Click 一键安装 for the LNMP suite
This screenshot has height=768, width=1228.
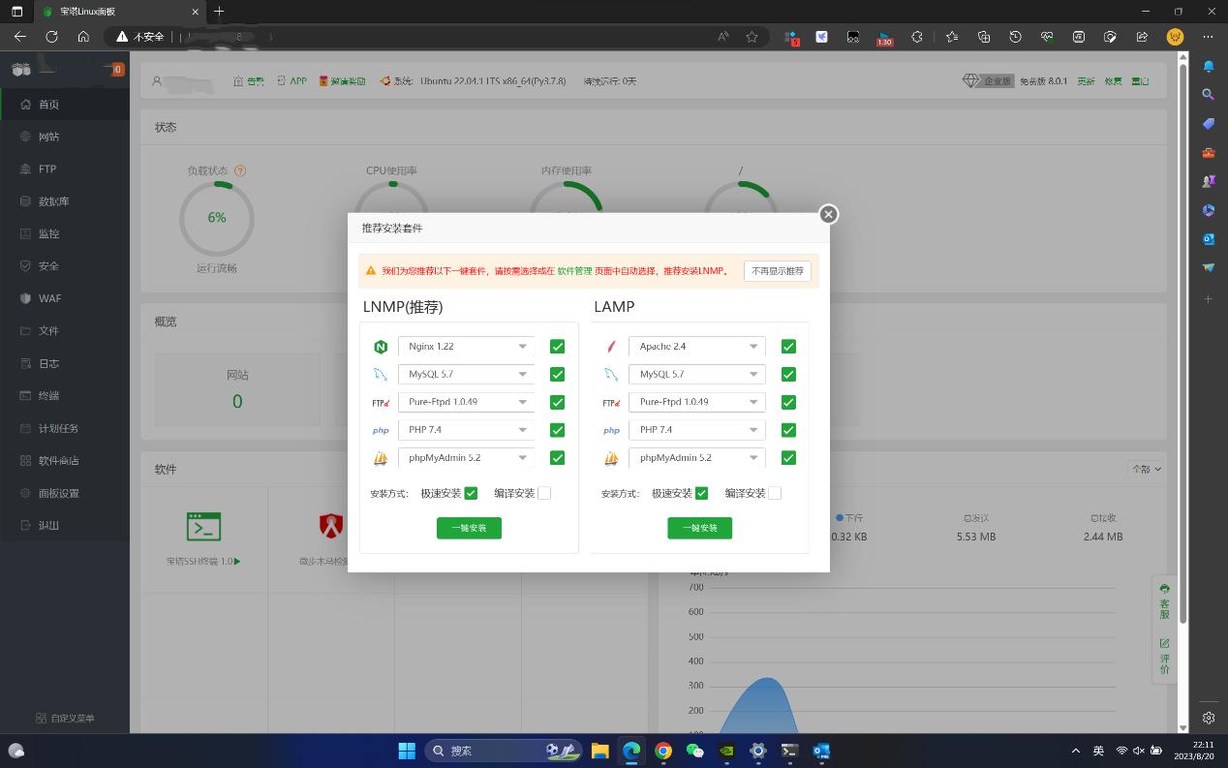(x=469, y=528)
